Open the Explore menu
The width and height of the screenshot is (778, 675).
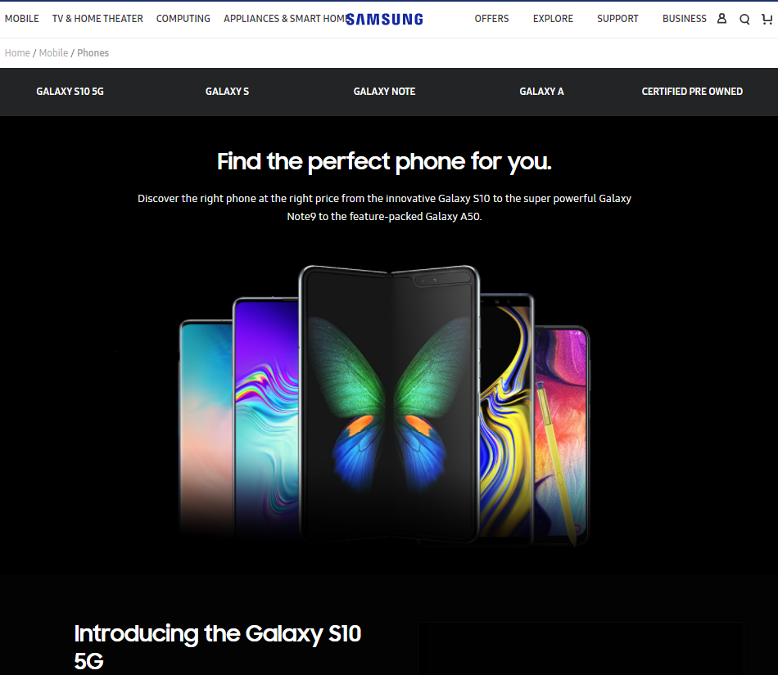(554, 19)
